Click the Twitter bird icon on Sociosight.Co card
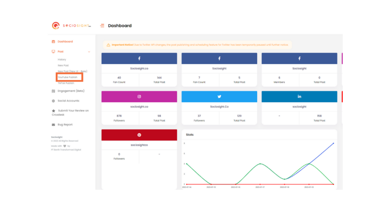Viewport: 392px width, 220px height. click(219, 97)
